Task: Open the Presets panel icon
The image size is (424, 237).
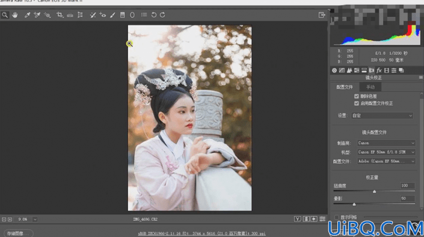Action: point(394,70)
